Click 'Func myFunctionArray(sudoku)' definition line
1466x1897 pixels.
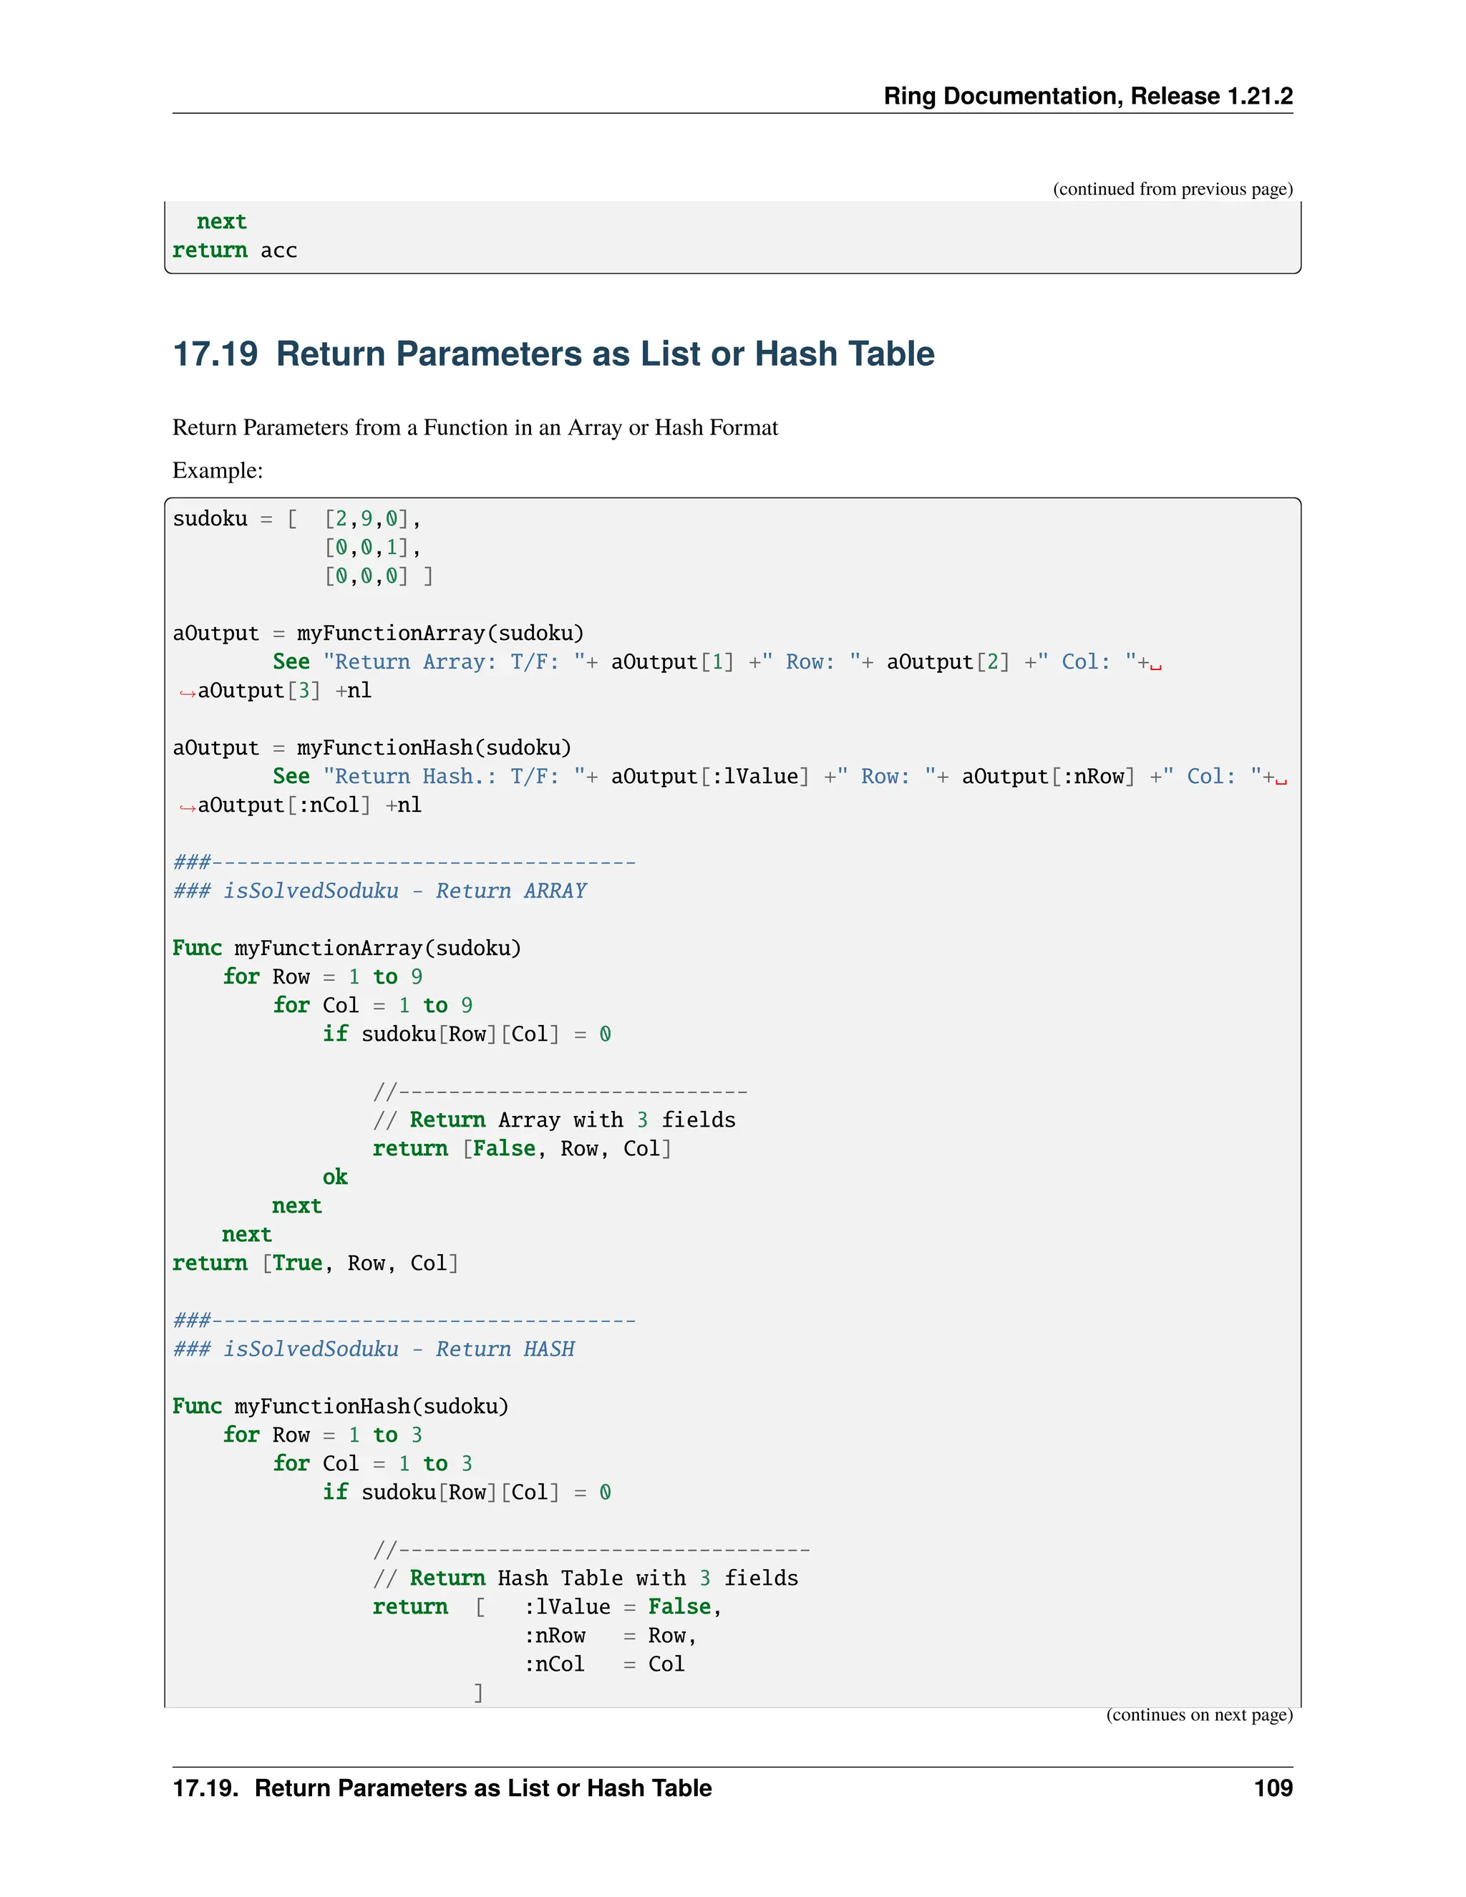(x=346, y=948)
